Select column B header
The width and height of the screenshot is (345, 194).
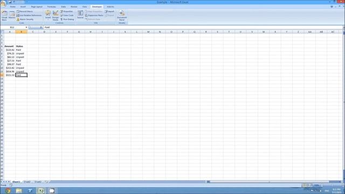point(22,32)
